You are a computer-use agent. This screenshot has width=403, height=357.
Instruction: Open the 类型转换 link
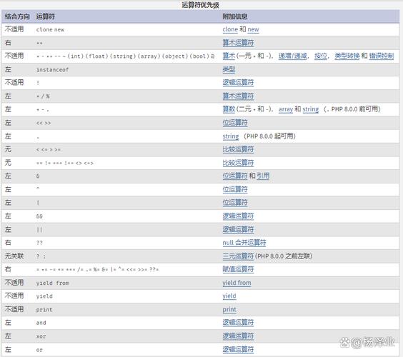click(x=347, y=56)
